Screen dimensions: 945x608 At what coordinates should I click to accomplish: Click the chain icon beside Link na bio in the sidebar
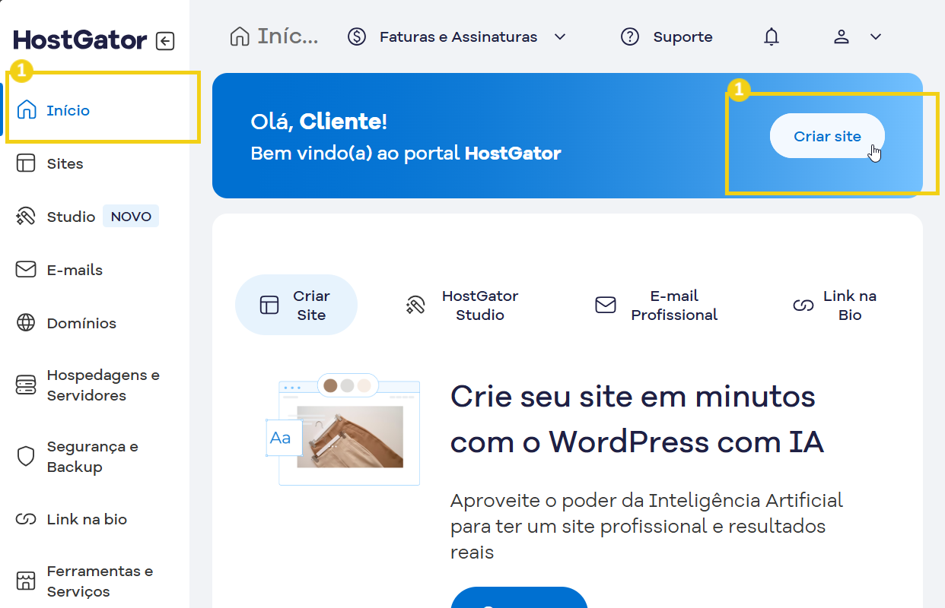(x=26, y=520)
